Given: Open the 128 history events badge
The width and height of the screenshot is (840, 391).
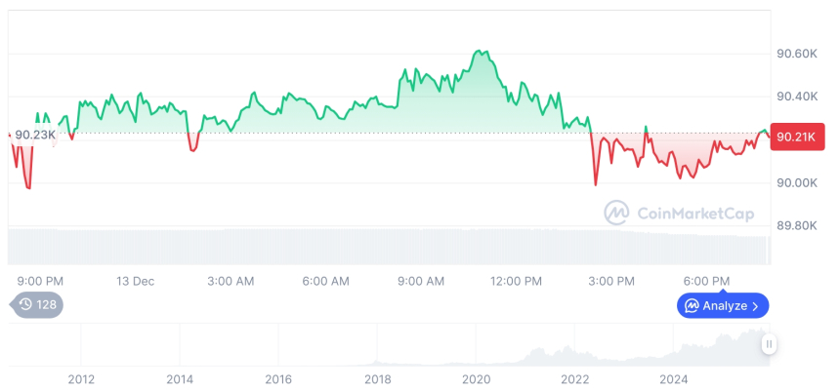Looking at the screenshot, I should point(37,305).
